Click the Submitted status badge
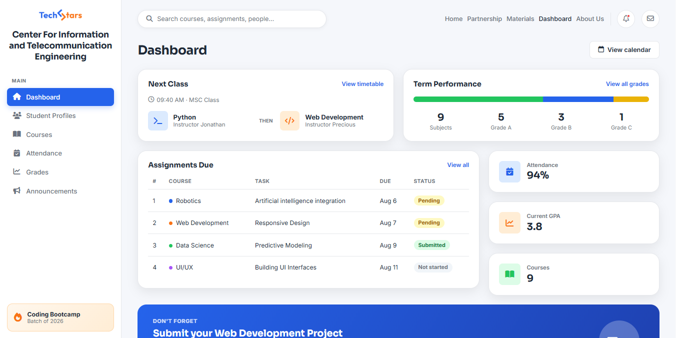 [431, 245]
